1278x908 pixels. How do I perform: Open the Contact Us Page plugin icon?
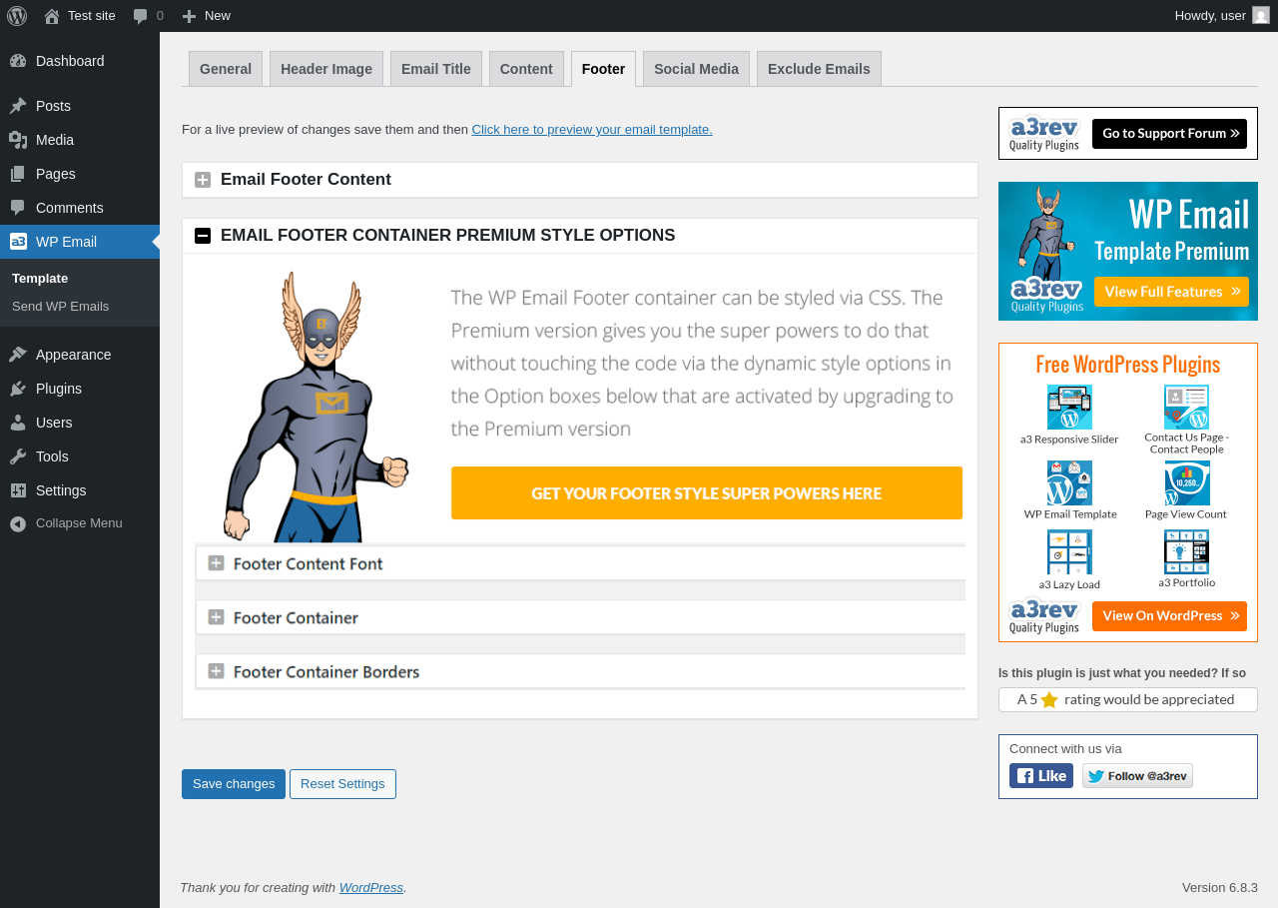tap(1187, 407)
